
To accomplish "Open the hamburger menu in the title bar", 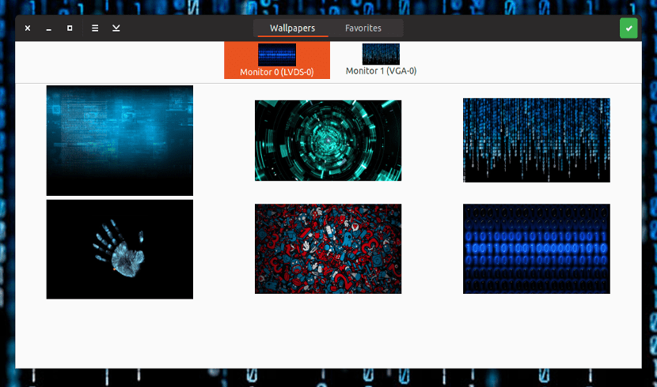I will (x=95, y=28).
